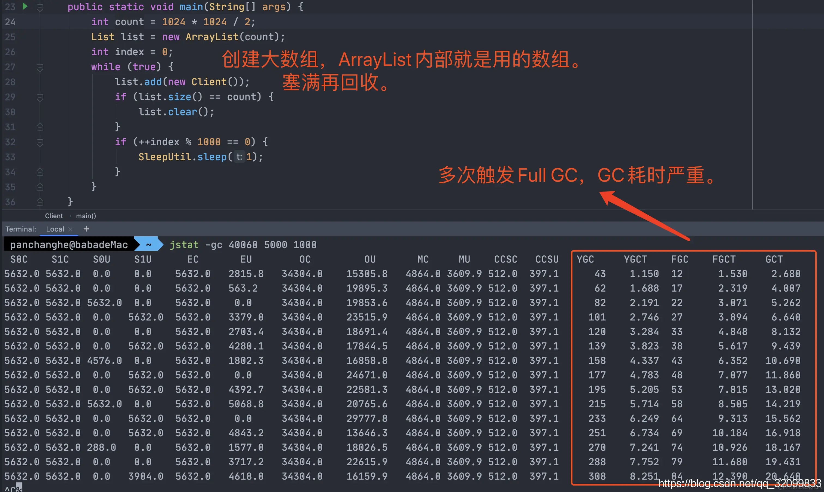Screen dimensions: 824x492
Task: Click line number 24 in the gutter
Action: (10, 22)
